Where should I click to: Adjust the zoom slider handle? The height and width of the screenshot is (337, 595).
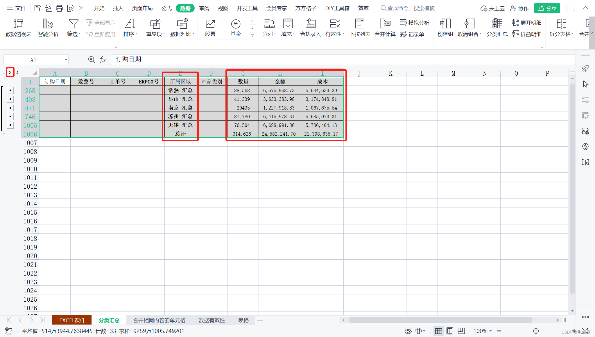coord(536,331)
